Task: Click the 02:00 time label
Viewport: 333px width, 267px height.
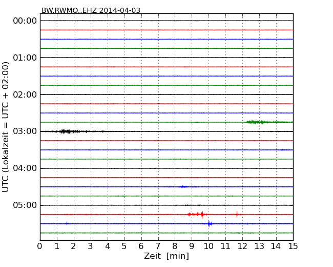Action: (x=25, y=94)
